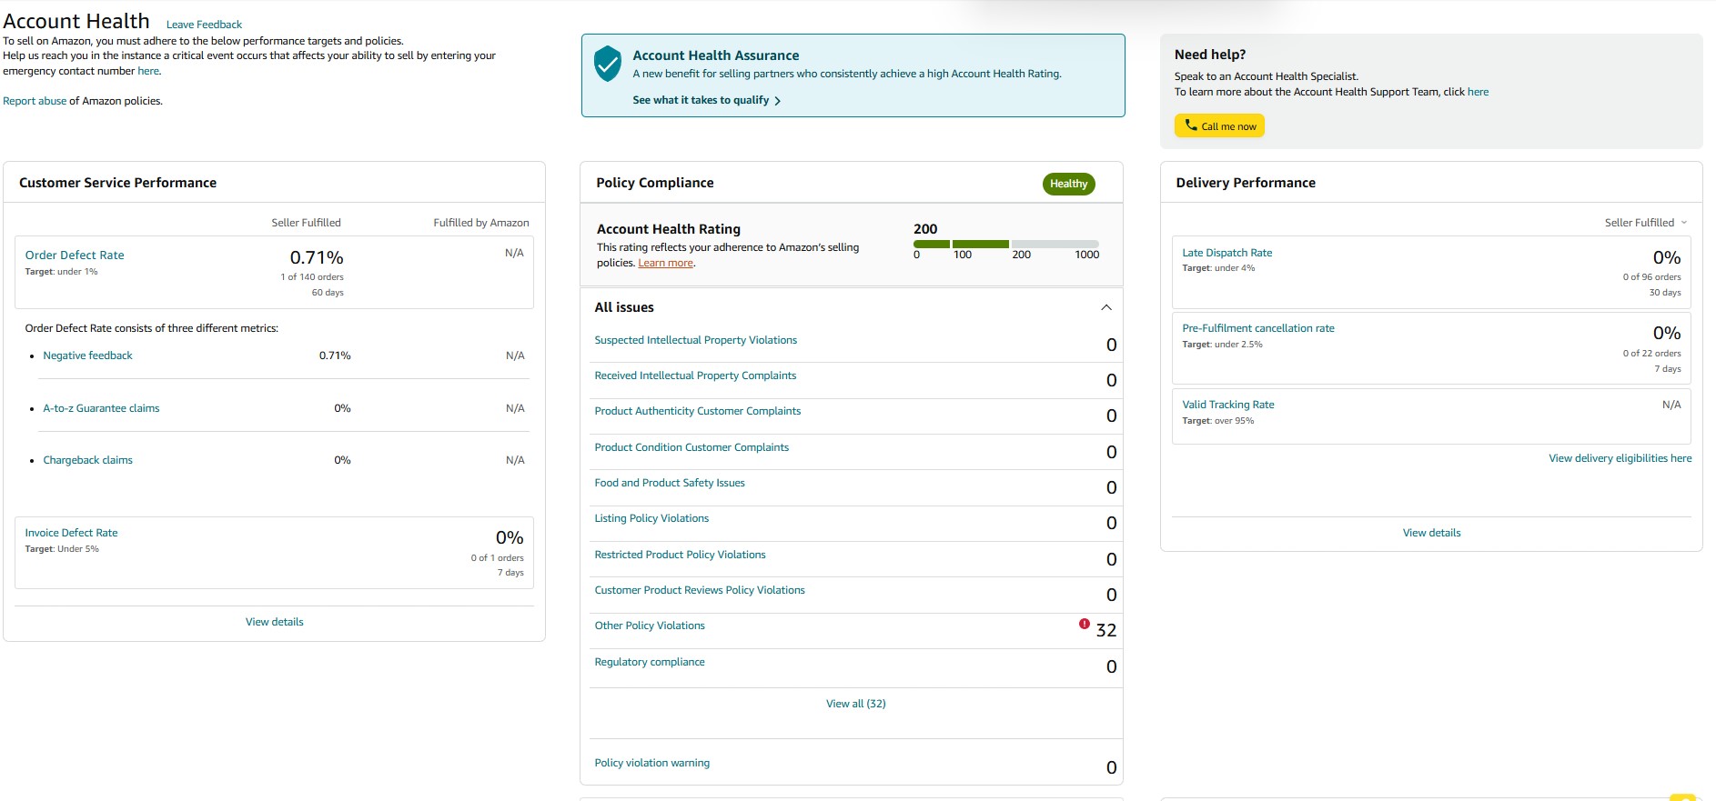Click the '1 of 140 orders' text

coord(312,277)
